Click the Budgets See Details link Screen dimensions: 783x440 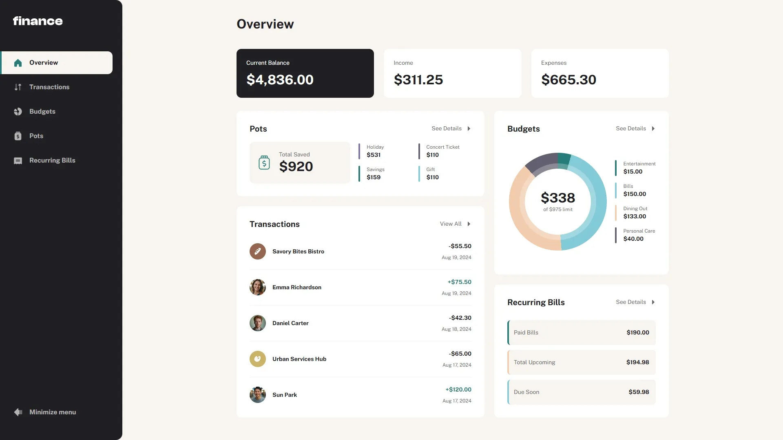(x=631, y=129)
